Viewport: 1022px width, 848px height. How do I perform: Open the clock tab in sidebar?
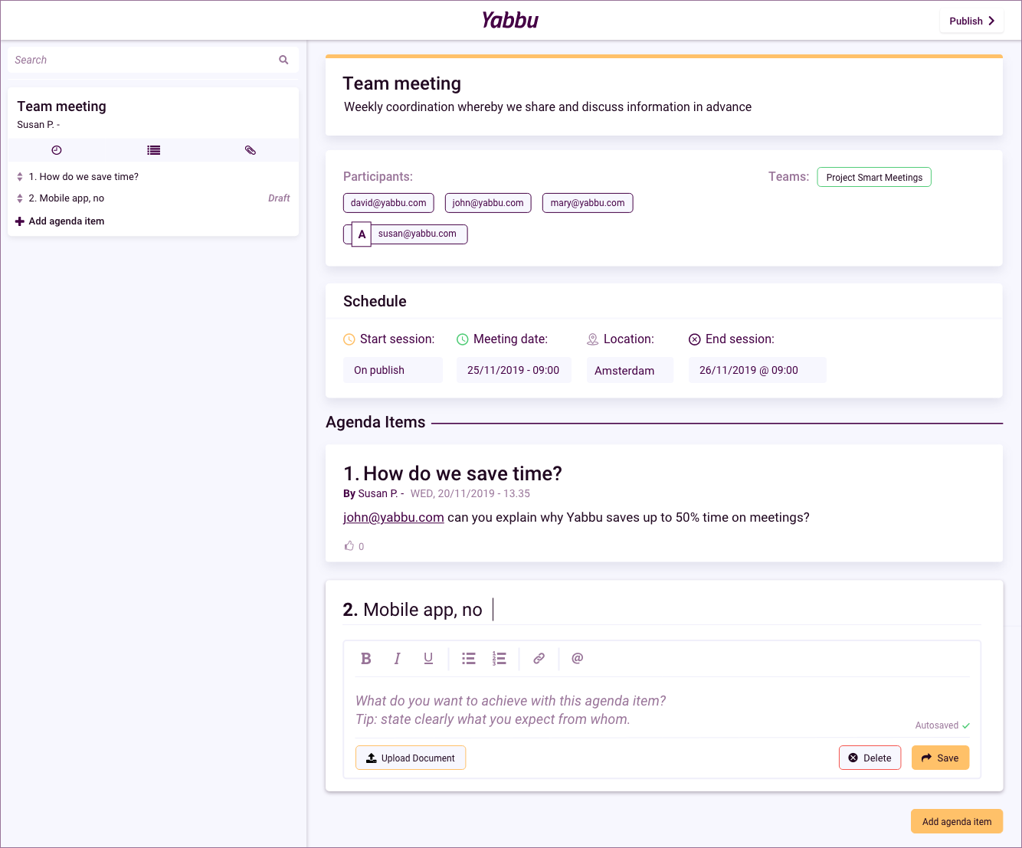[57, 150]
